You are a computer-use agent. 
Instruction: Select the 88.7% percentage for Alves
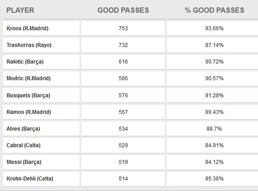tap(214, 129)
